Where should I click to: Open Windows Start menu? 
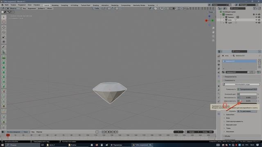[2, 145]
